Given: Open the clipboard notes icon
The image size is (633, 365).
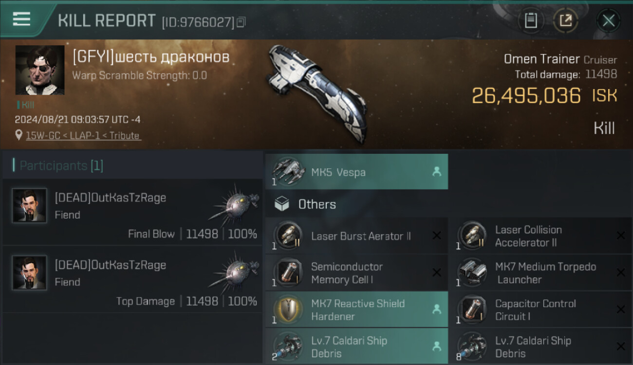Looking at the screenshot, I should [x=531, y=20].
